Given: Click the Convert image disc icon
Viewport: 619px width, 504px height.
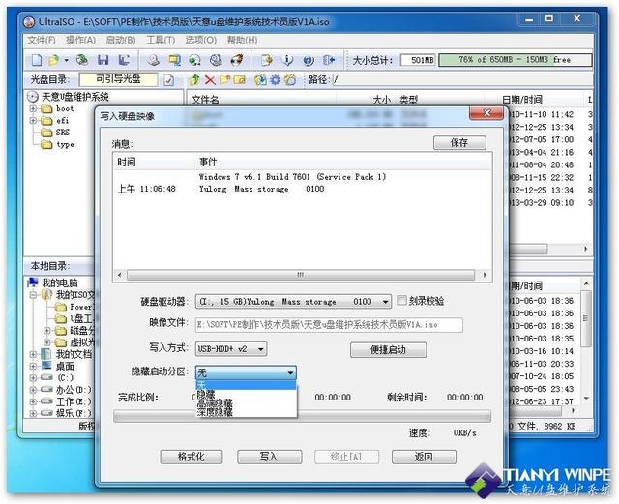Looking at the screenshot, I should point(194,60).
